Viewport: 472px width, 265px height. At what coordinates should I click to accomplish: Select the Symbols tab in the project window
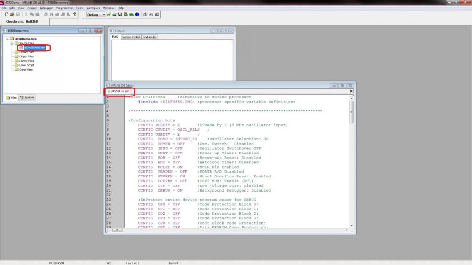click(x=27, y=97)
